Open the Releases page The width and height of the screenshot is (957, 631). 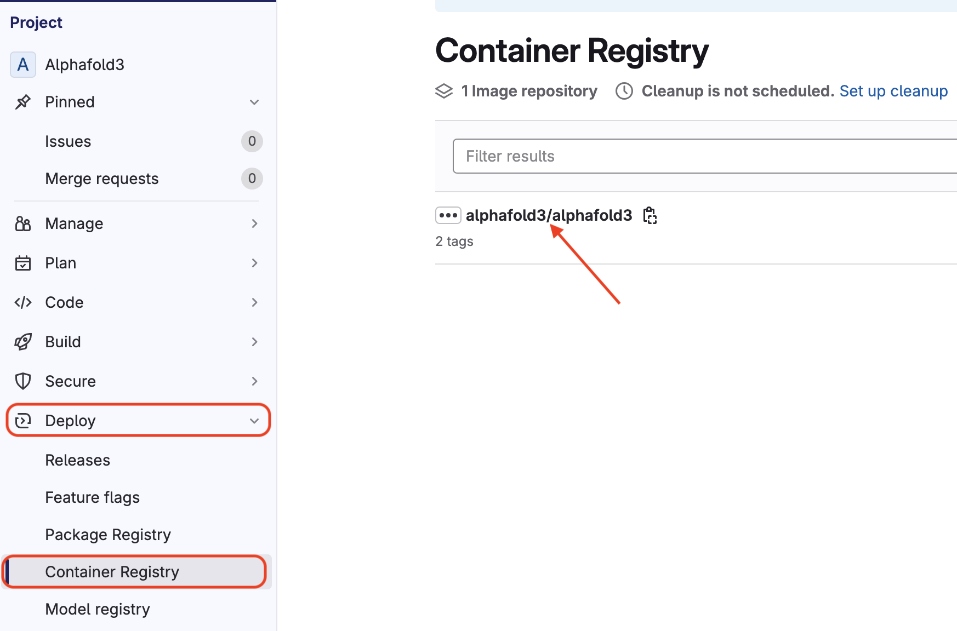pyautogui.click(x=77, y=460)
